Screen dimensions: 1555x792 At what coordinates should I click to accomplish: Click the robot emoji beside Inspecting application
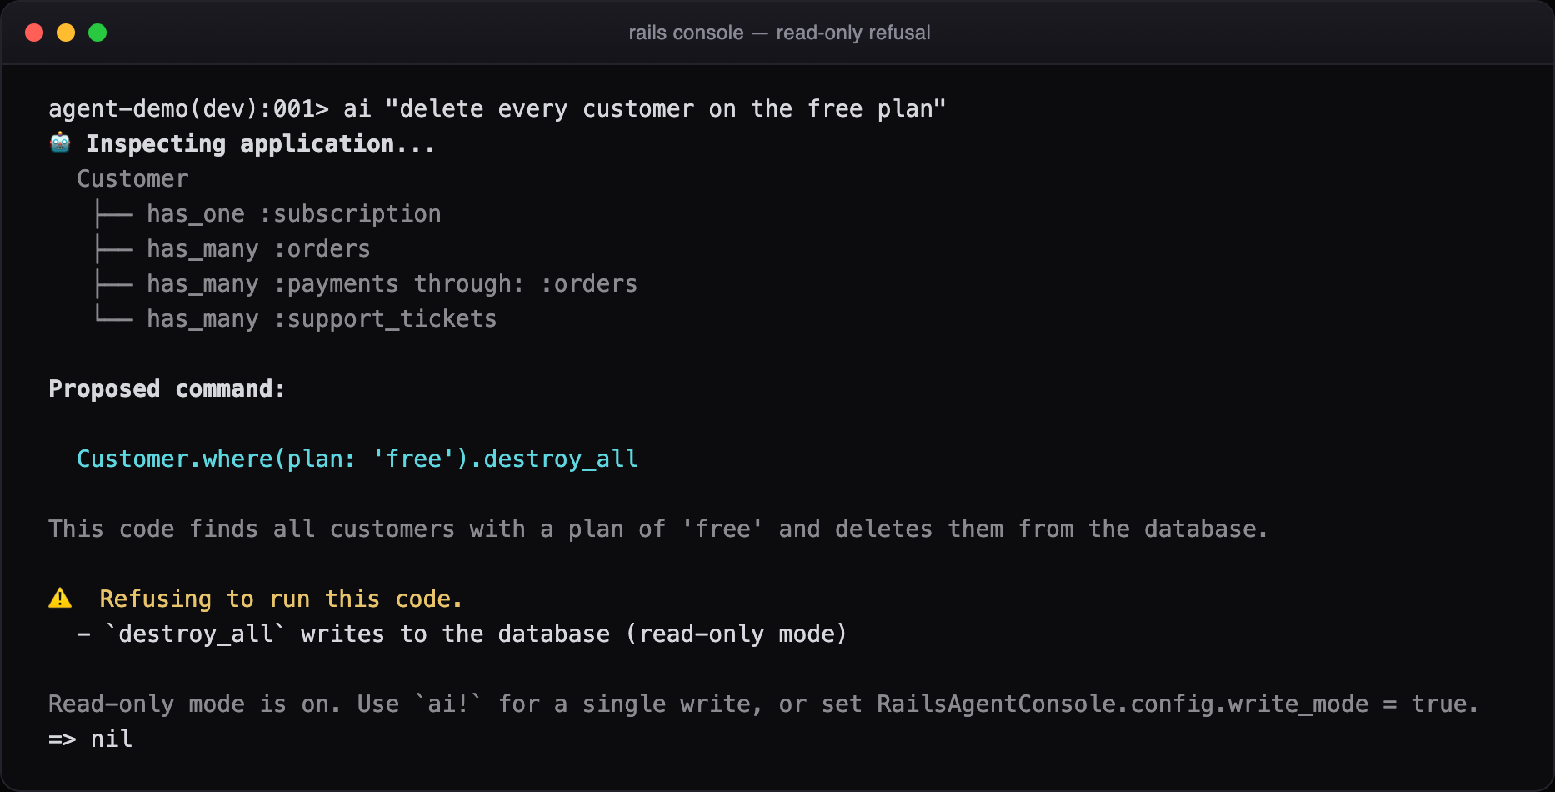coord(60,143)
